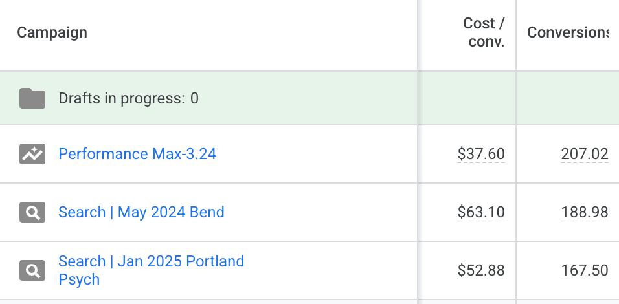The image size is (619, 304).
Task: Click the search icon beside Jan 2025 Portland Psych
Action: coord(32,270)
